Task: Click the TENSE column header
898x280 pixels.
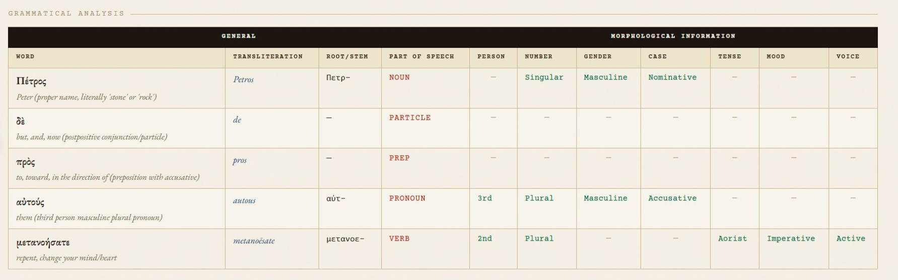Action: [729, 56]
